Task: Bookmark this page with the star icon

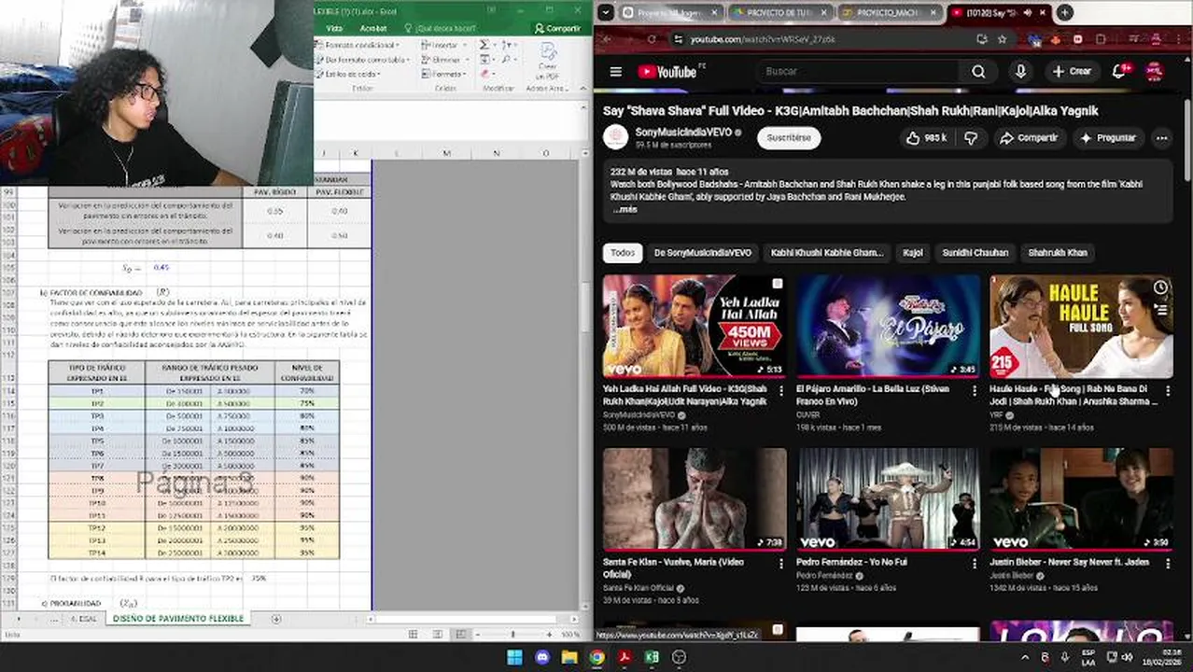Action: click(1002, 39)
